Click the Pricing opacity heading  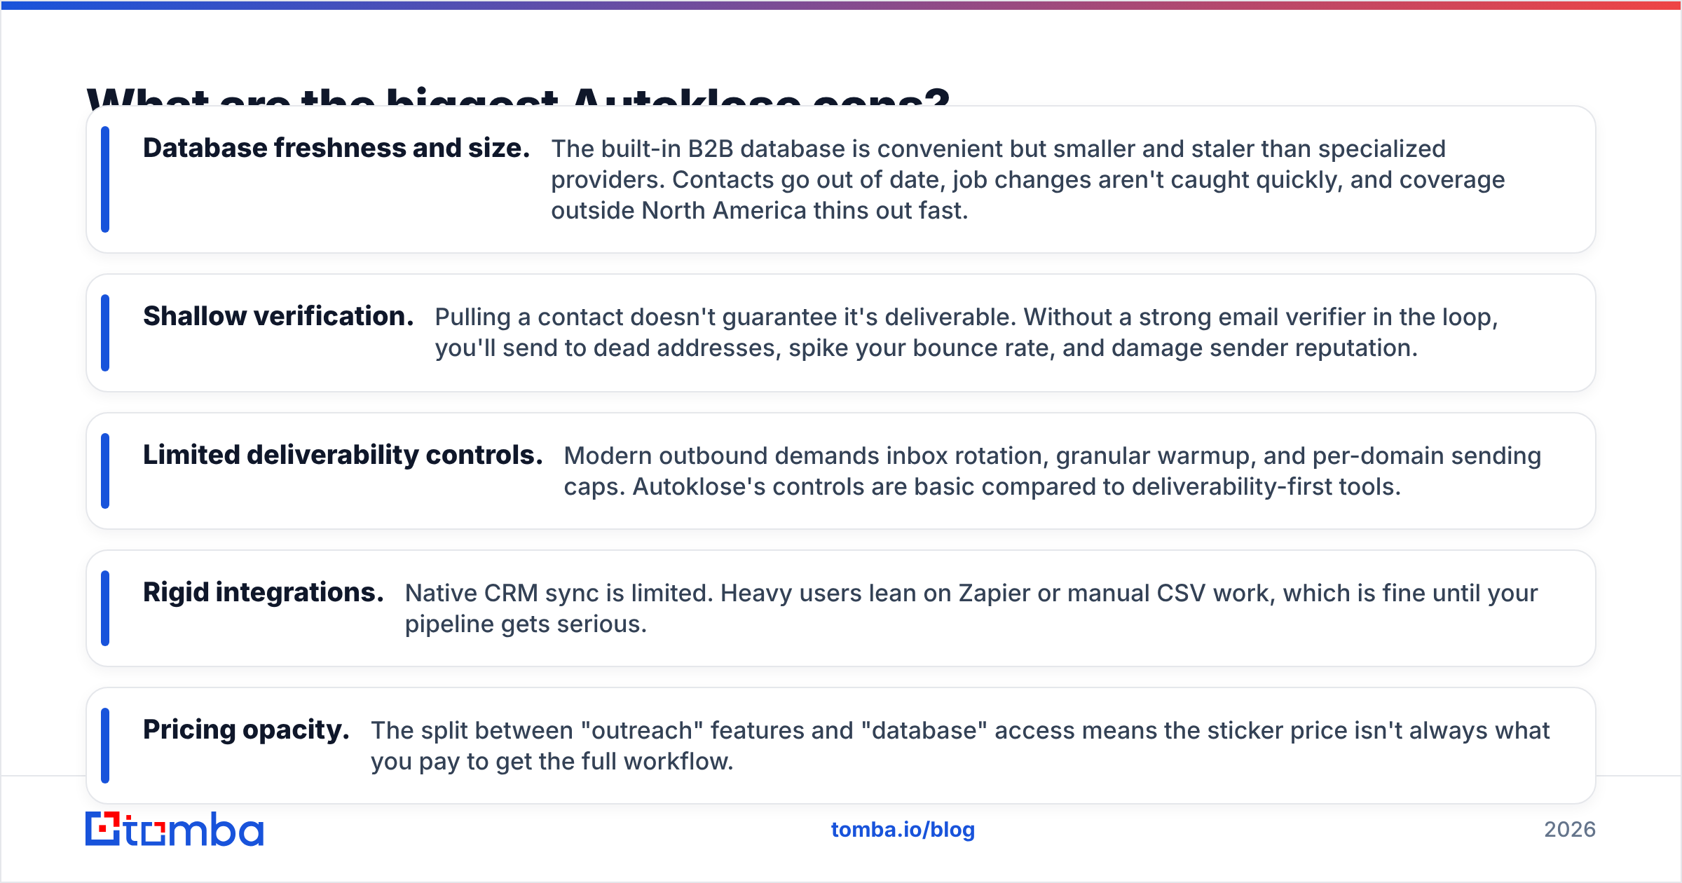click(x=246, y=730)
